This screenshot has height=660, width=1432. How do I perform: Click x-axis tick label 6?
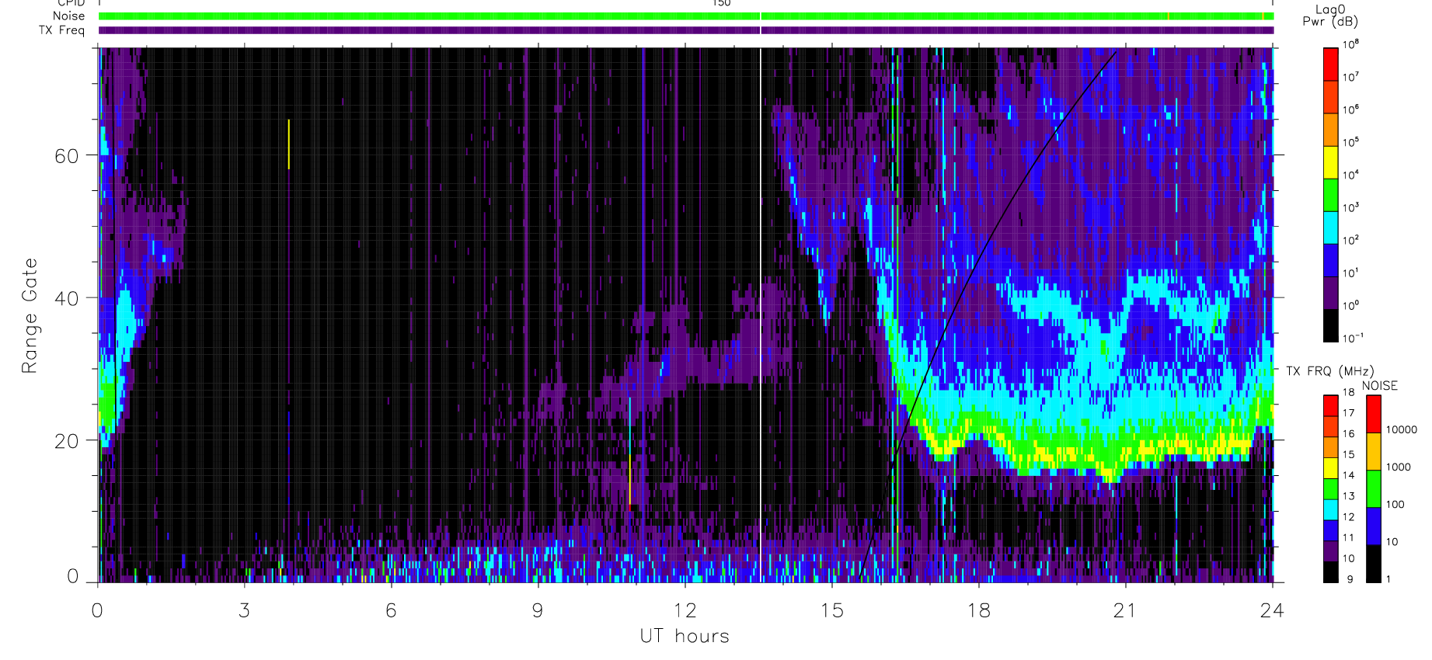tap(391, 610)
